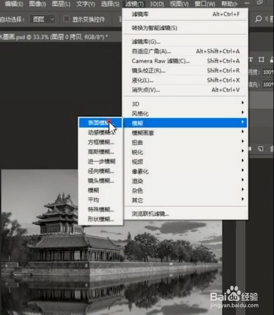274x315 pixels.
Task: Select 特殊模糊... in blur submenu
Action: tap(100, 209)
